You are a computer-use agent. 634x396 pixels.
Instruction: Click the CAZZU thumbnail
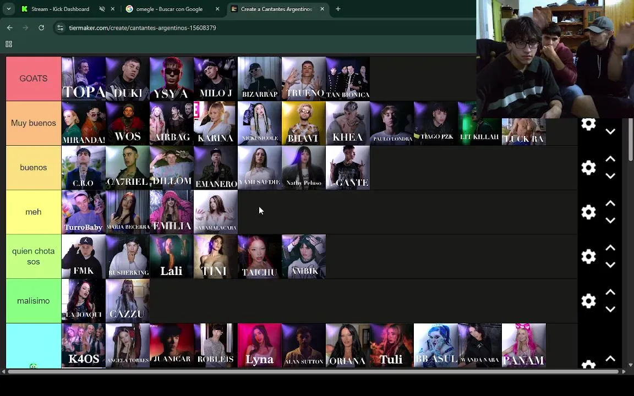click(127, 301)
